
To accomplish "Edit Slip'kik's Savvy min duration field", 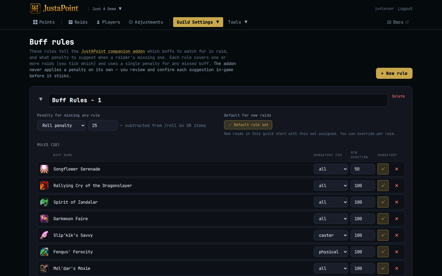I will [x=363, y=235].
